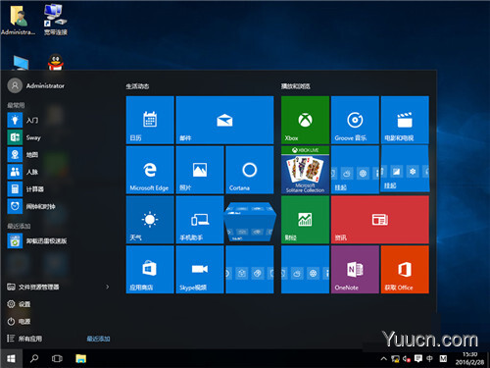The image size is (490, 368).
Task: Select the QQ penguin desktop icon
Action: point(56,62)
